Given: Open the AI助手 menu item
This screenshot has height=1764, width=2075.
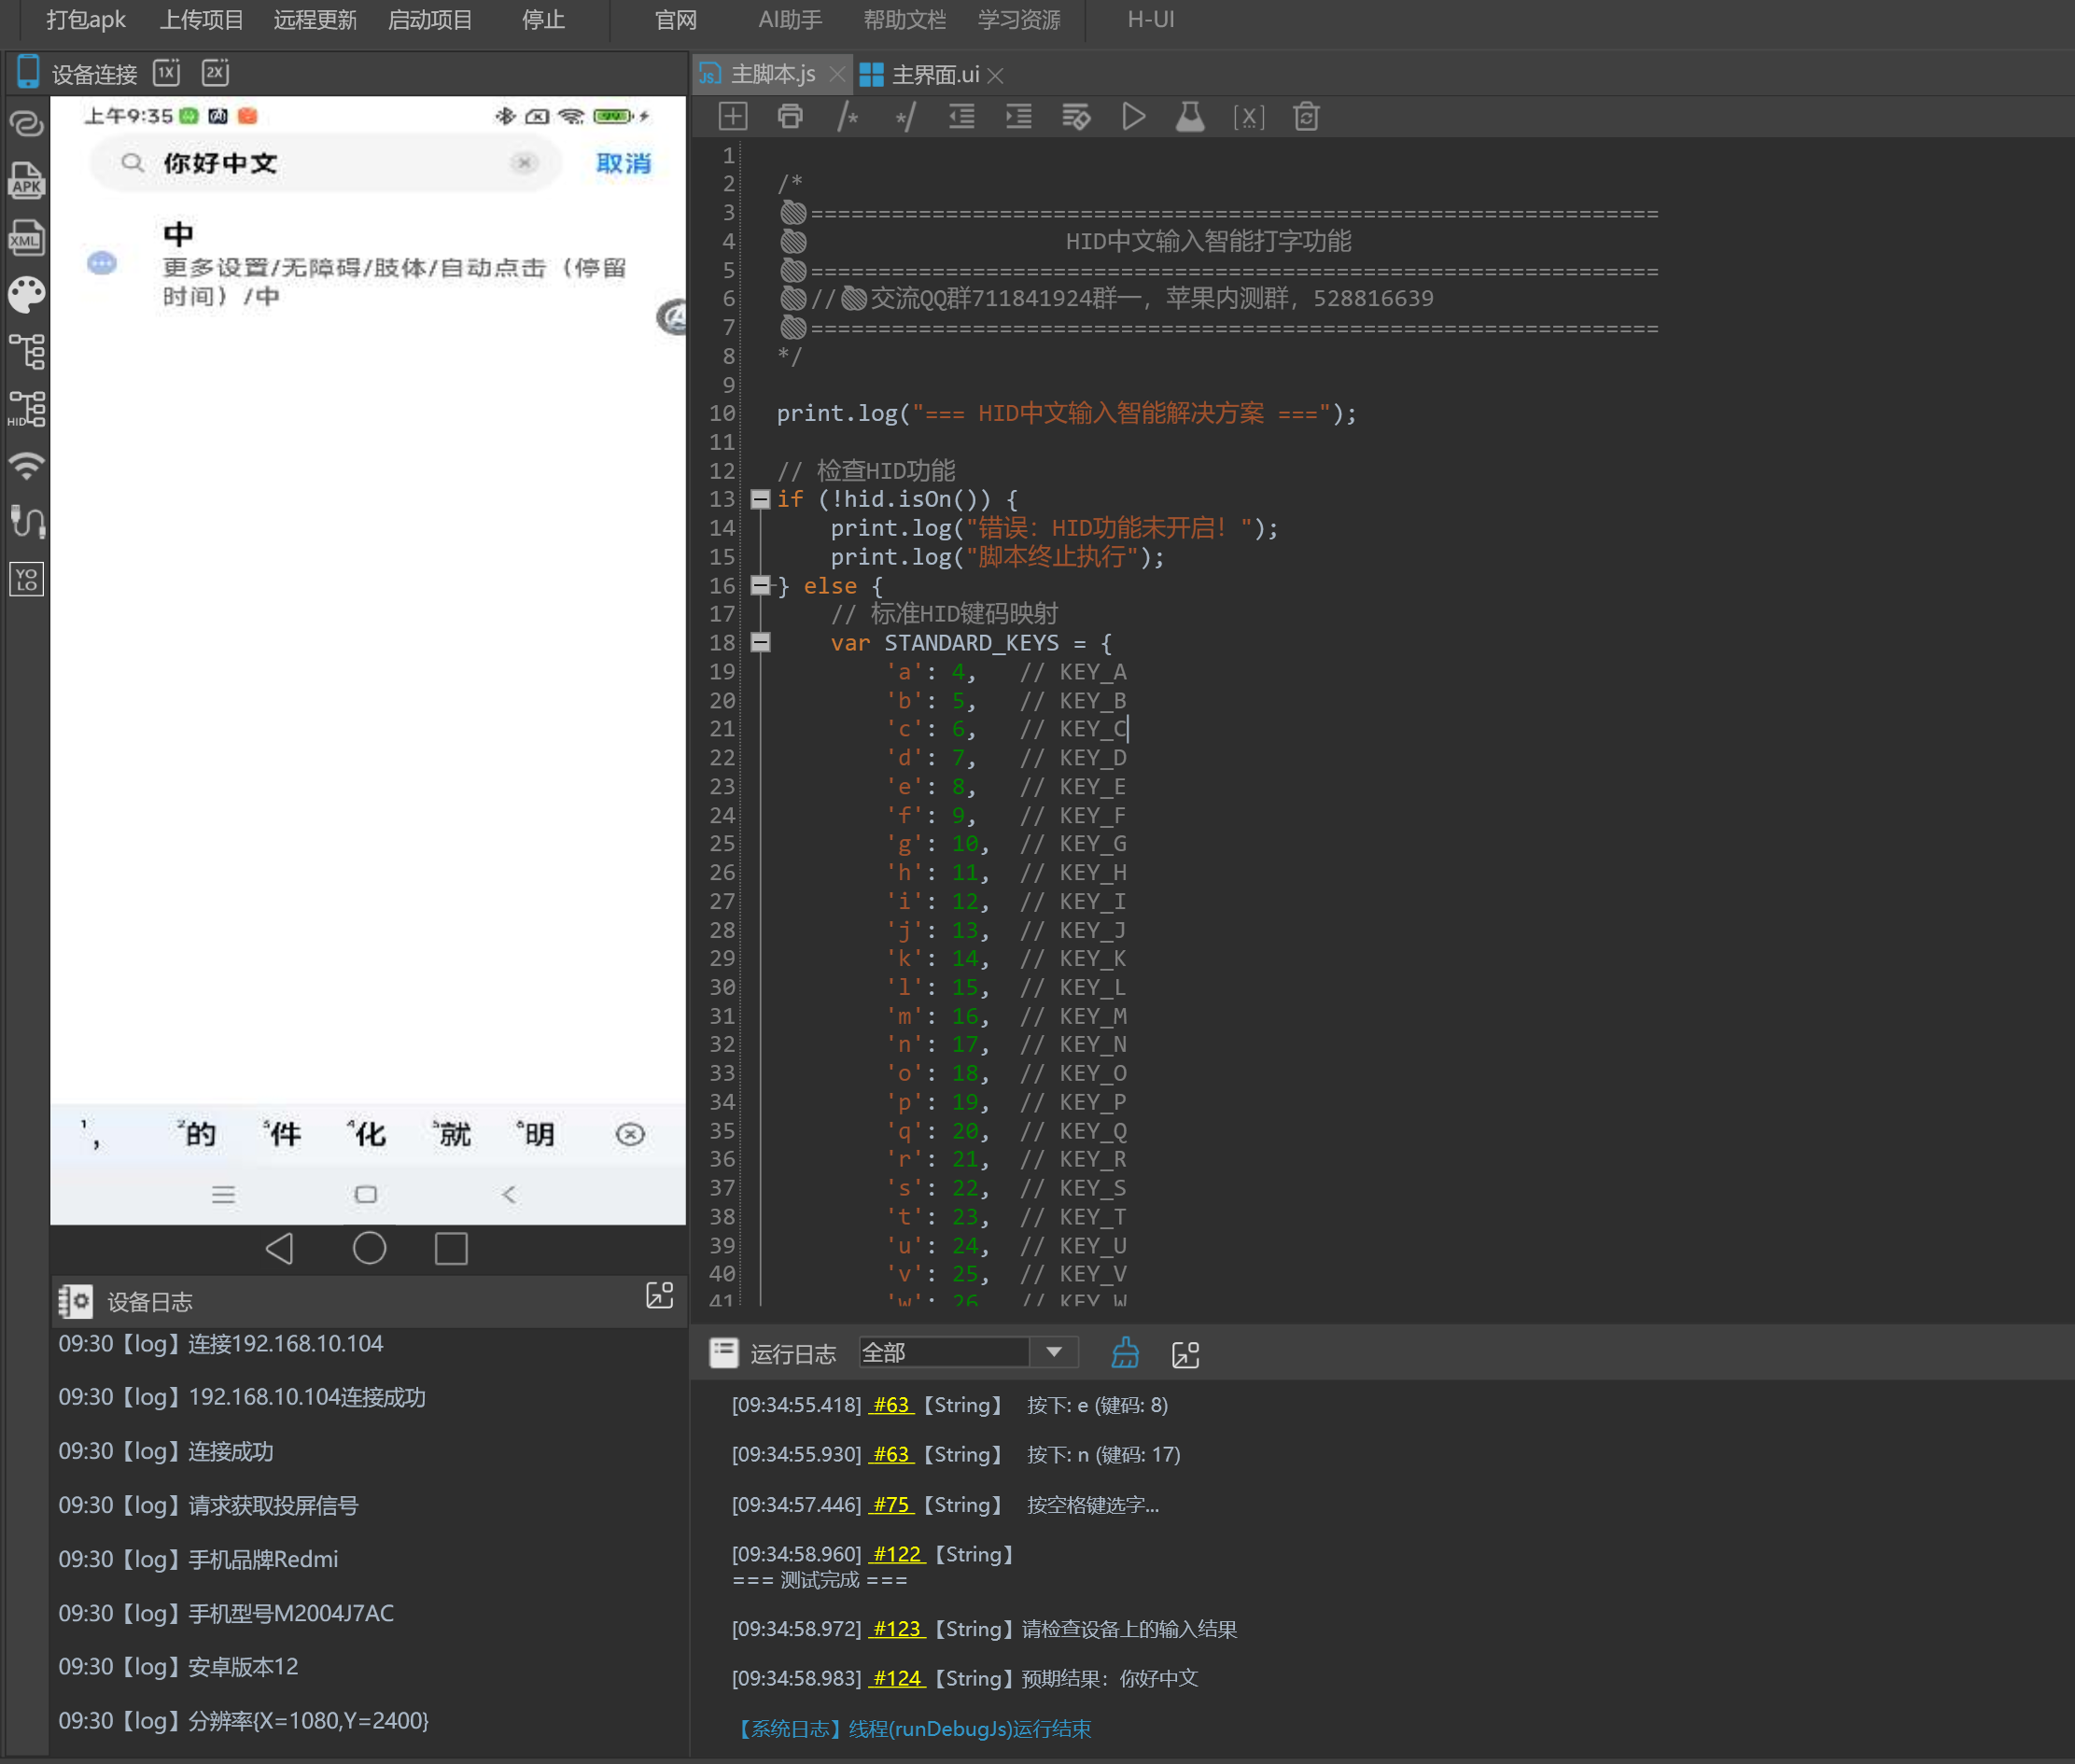Looking at the screenshot, I should click(x=789, y=20).
